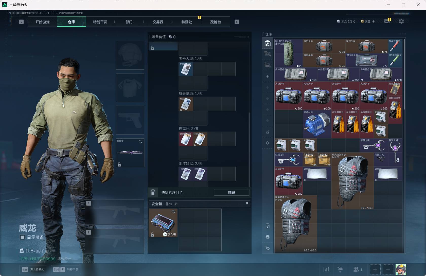Image resolution: width=426 pixels, height=276 pixels.
Task: Toggle the 显示装备 checkbox
Action: click(x=22, y=237)
